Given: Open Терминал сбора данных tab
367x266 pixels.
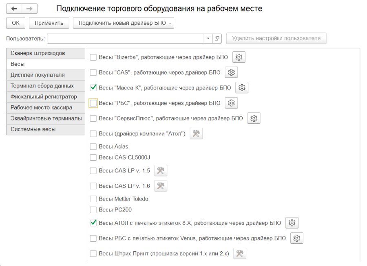Looking at the screenshot, I should (x=46, y=86).
